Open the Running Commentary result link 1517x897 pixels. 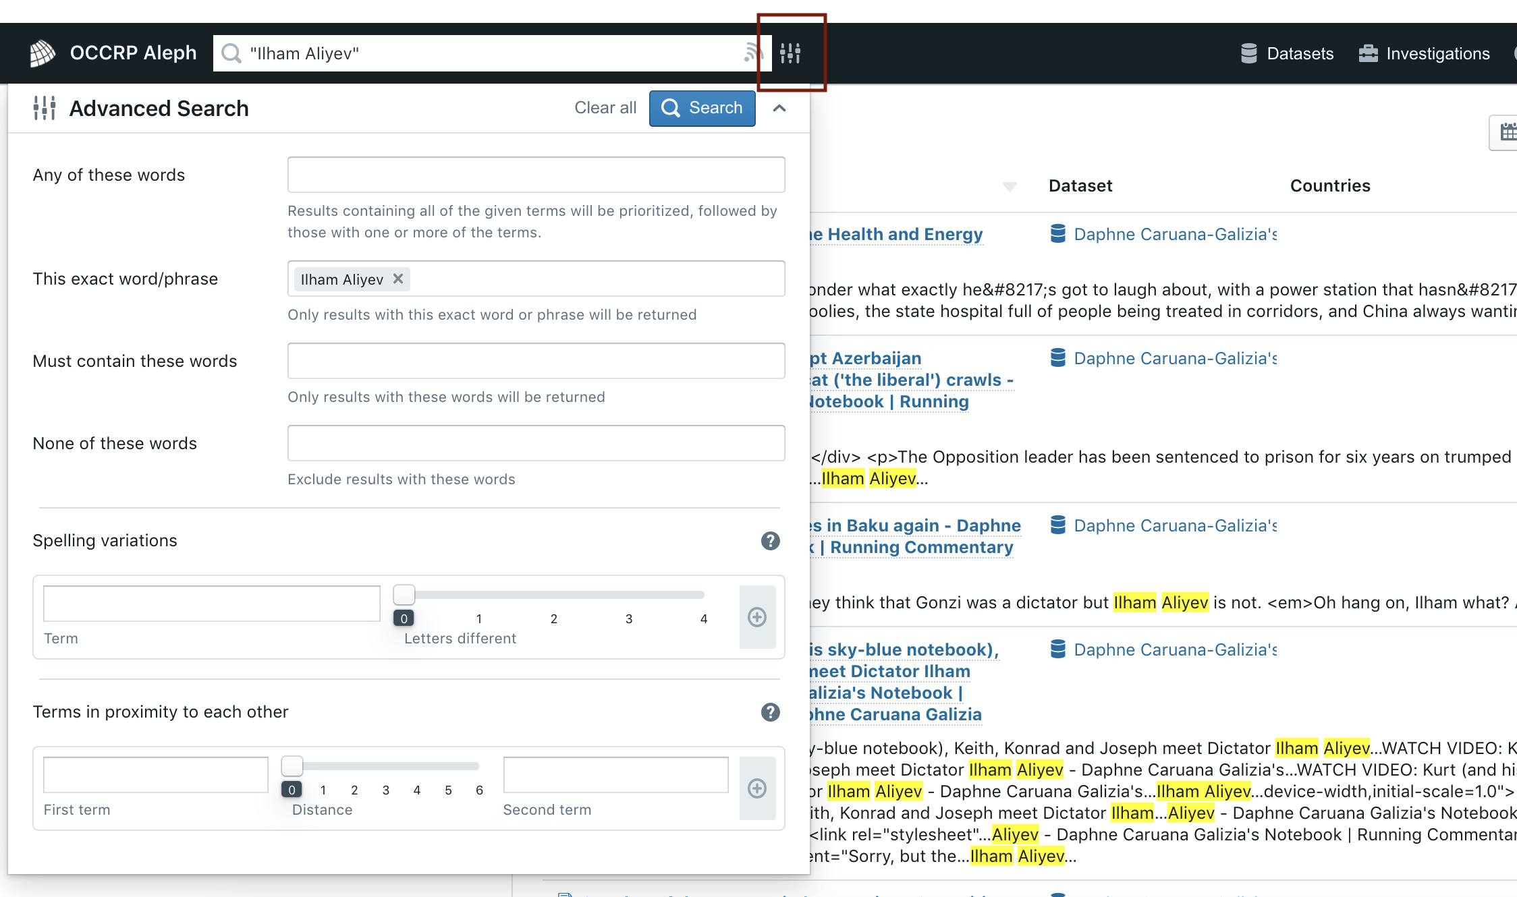[x=912, y=547]
